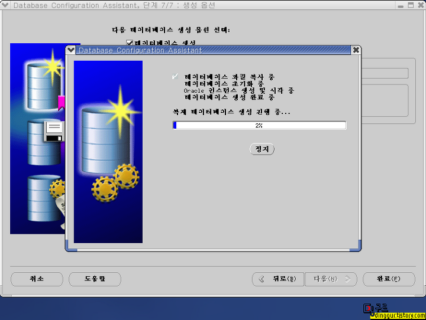Select the text Oracle 인스턴스 생성 및 시작 중
426x320 pixels.
(x=239, y=90)
